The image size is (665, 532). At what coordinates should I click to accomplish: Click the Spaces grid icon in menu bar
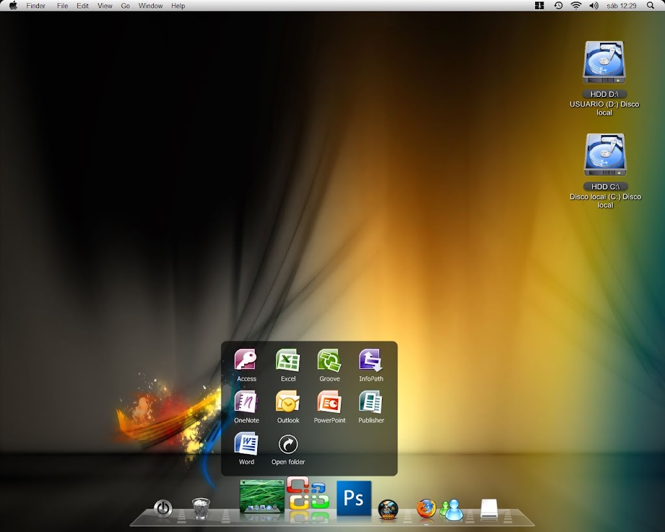point(540,5)
